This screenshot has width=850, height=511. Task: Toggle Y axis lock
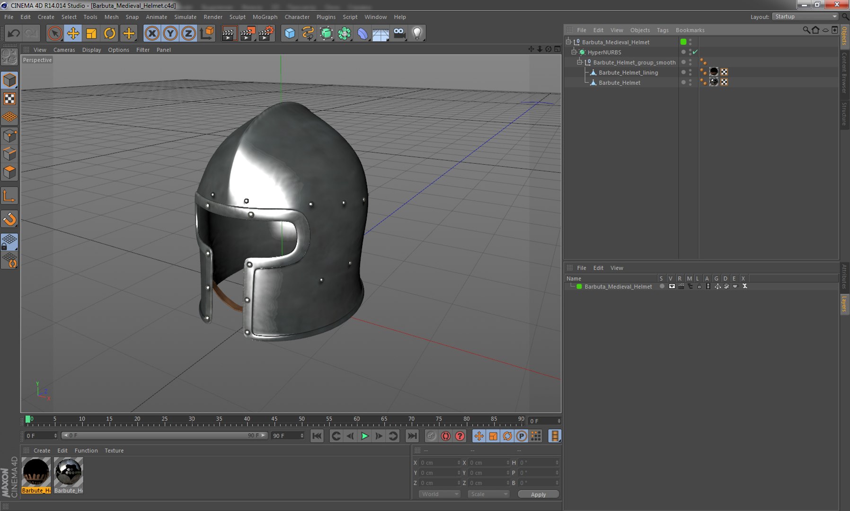(x=170, y=33)
